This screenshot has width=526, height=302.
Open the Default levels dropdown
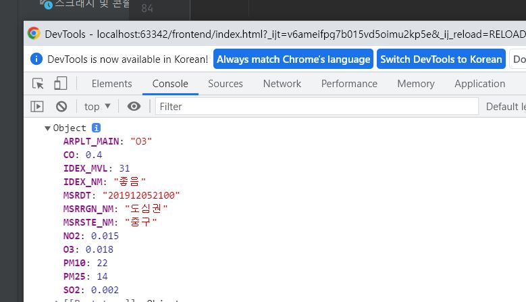coord(506,107)
